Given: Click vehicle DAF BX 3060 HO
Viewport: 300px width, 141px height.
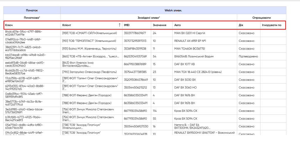Looking at the screenshot, I should 185,87.
